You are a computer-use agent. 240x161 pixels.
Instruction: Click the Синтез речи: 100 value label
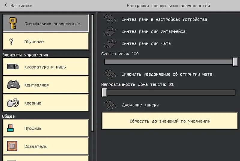[x=120, y=54]
